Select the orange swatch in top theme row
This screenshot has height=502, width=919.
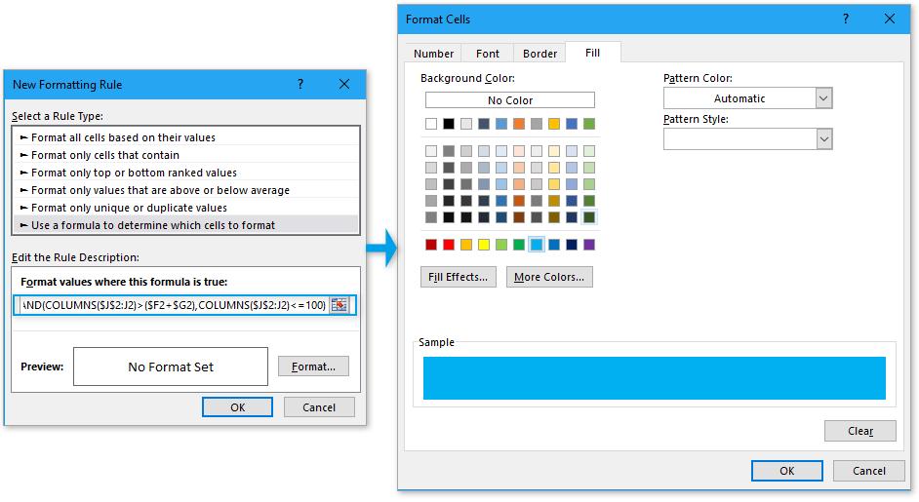(x=519, y=124)
